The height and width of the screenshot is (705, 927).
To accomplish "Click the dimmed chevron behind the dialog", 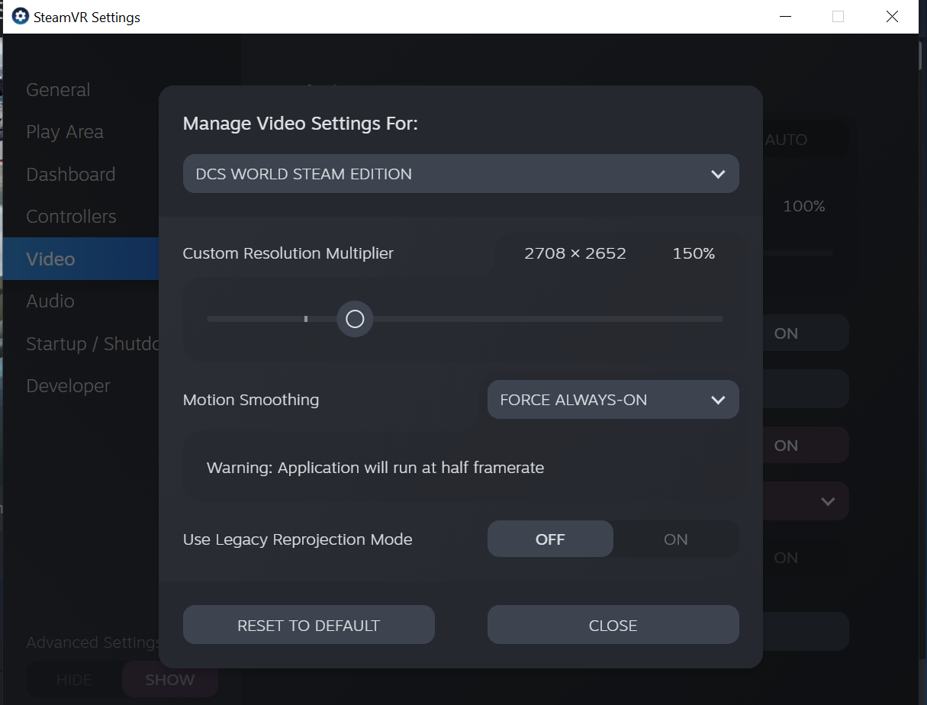I will click(x=828, y=501).
